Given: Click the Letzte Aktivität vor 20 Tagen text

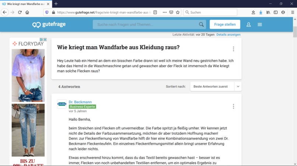Looking at the screenshot, I should tap(193, 35).
